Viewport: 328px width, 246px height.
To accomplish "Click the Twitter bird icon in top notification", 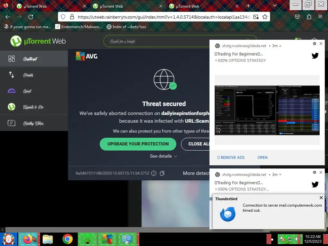I will click(315, 56).
